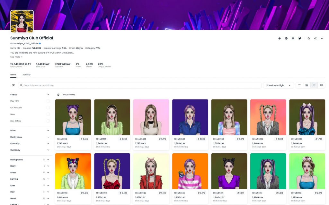Open the Miya#0918 NFT image
This screenshot has width=329, height=205.
pos(73,171)
